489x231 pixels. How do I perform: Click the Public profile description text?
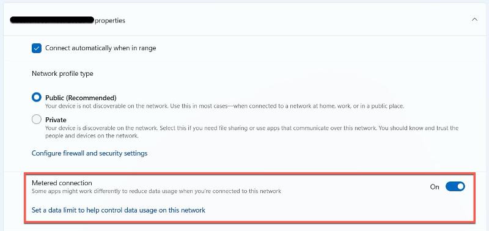224,106
